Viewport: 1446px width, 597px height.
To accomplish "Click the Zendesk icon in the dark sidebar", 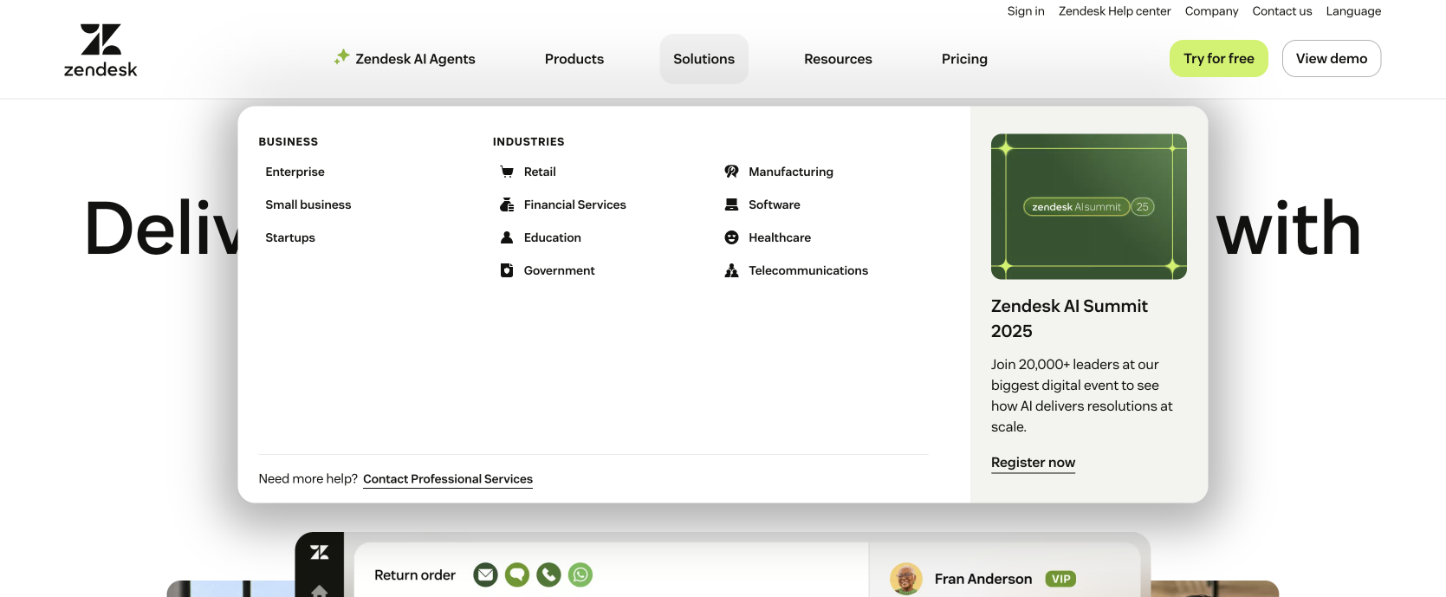I will [x=320, y=552].
